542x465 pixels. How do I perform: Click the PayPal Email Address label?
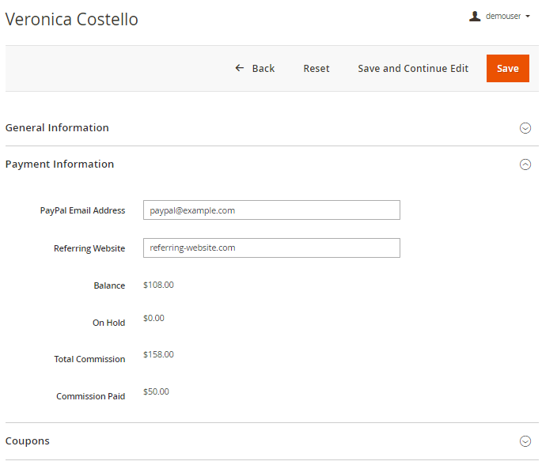(x=82, y=211)
